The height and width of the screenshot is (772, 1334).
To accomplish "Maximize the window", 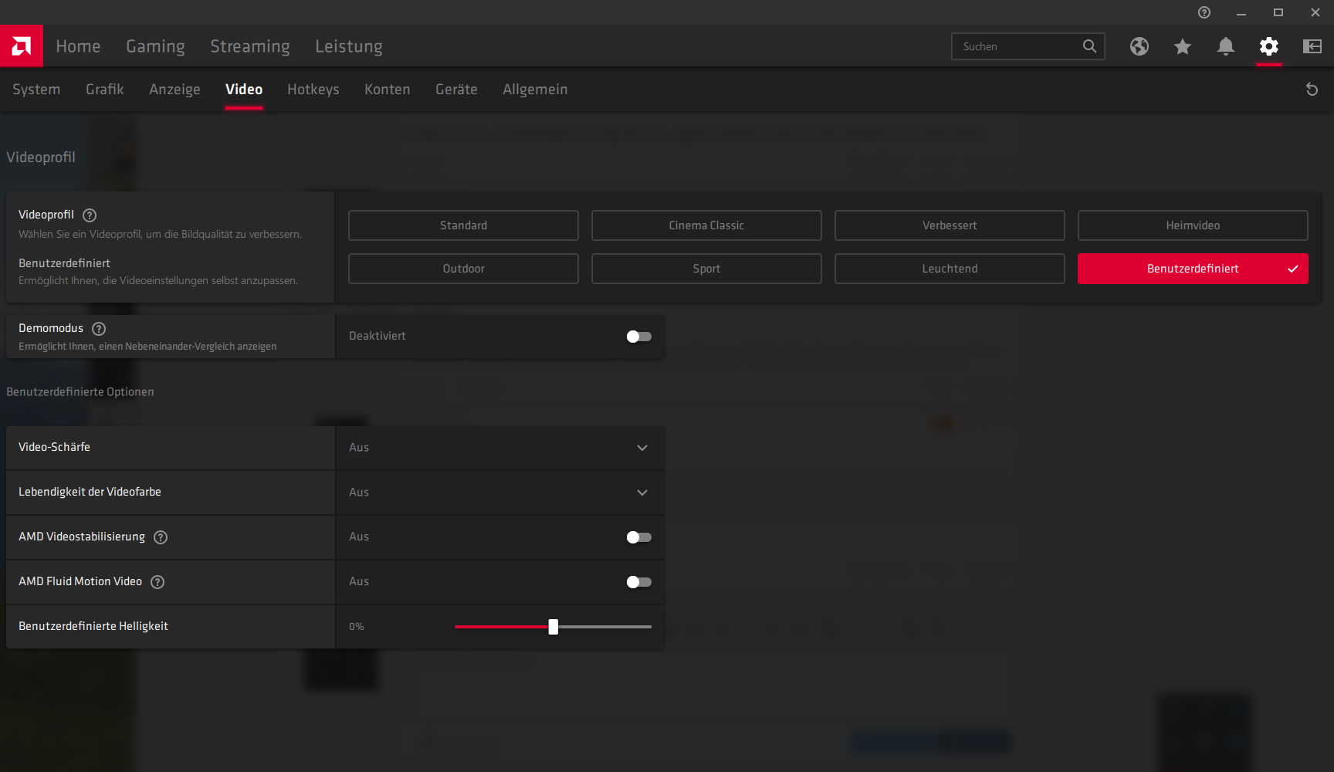I will pyautogui.click(x=1278, y=12).
